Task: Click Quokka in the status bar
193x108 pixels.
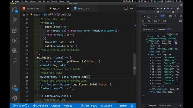Action: (55, 106)
